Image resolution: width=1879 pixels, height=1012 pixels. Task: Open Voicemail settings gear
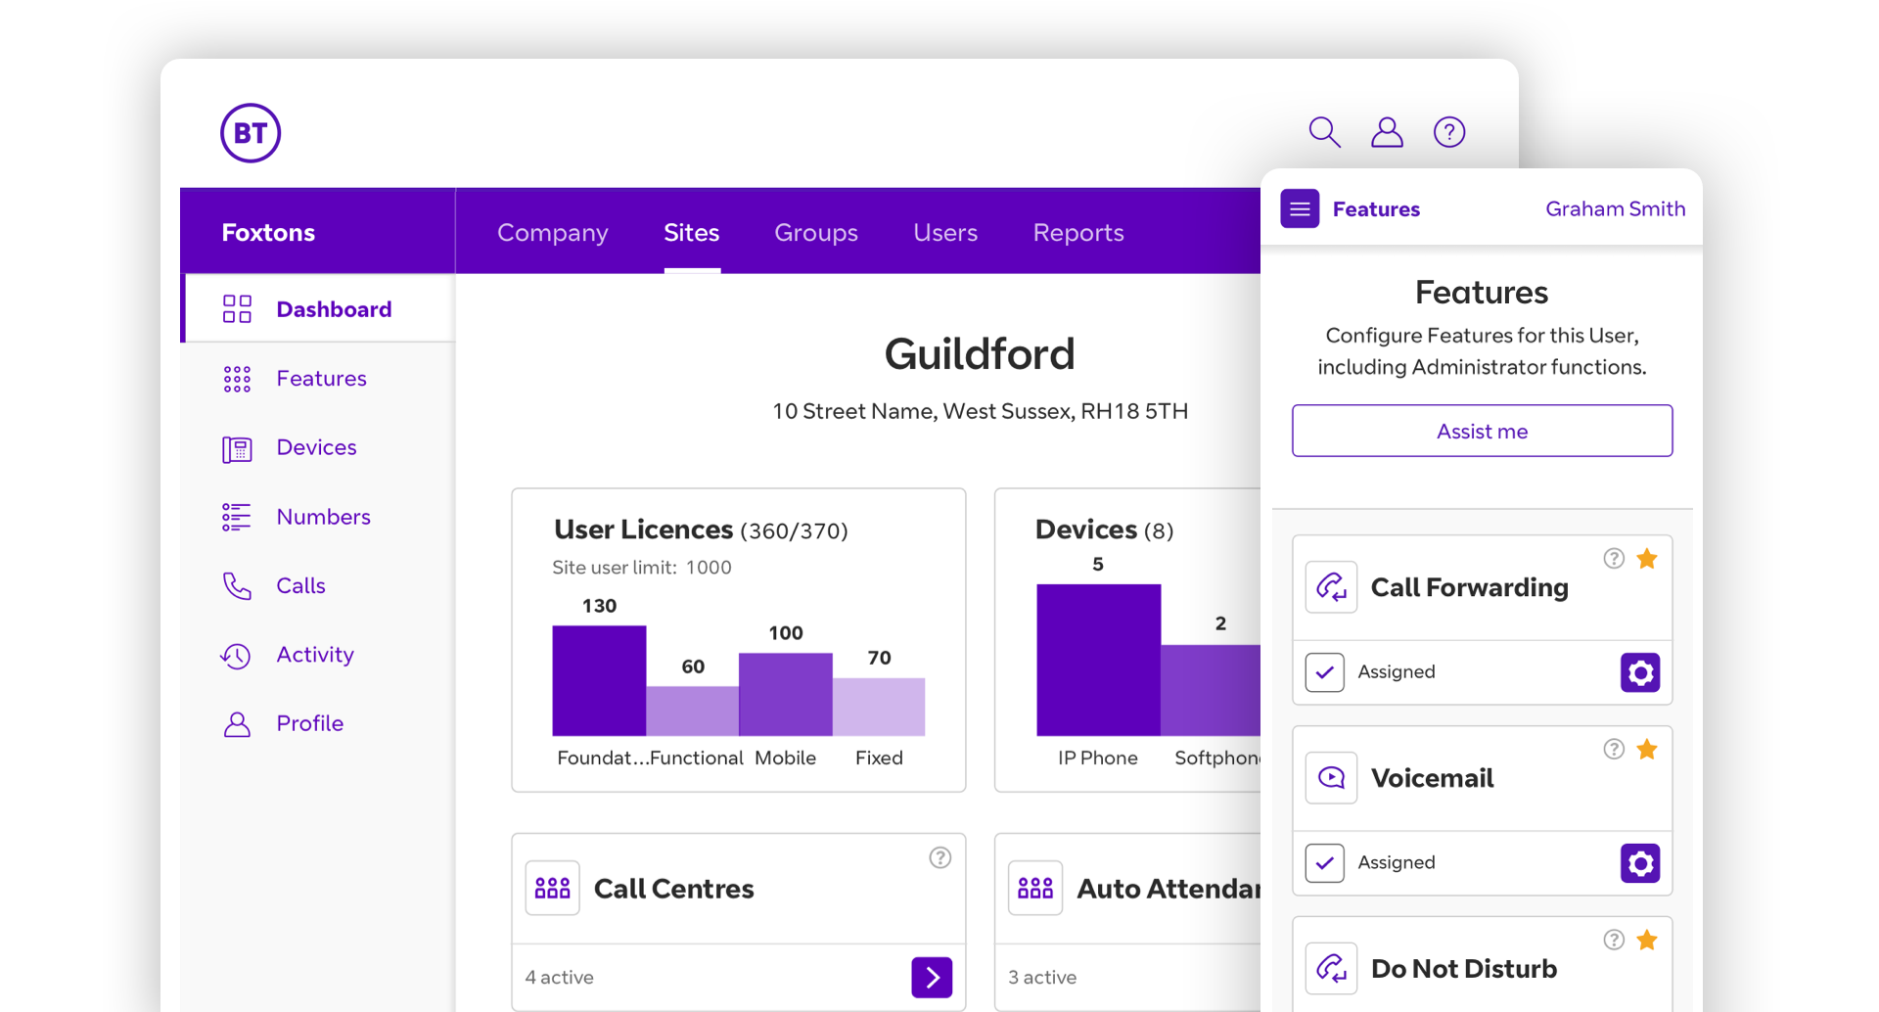pyautogui.click(x=1640, y=863)
